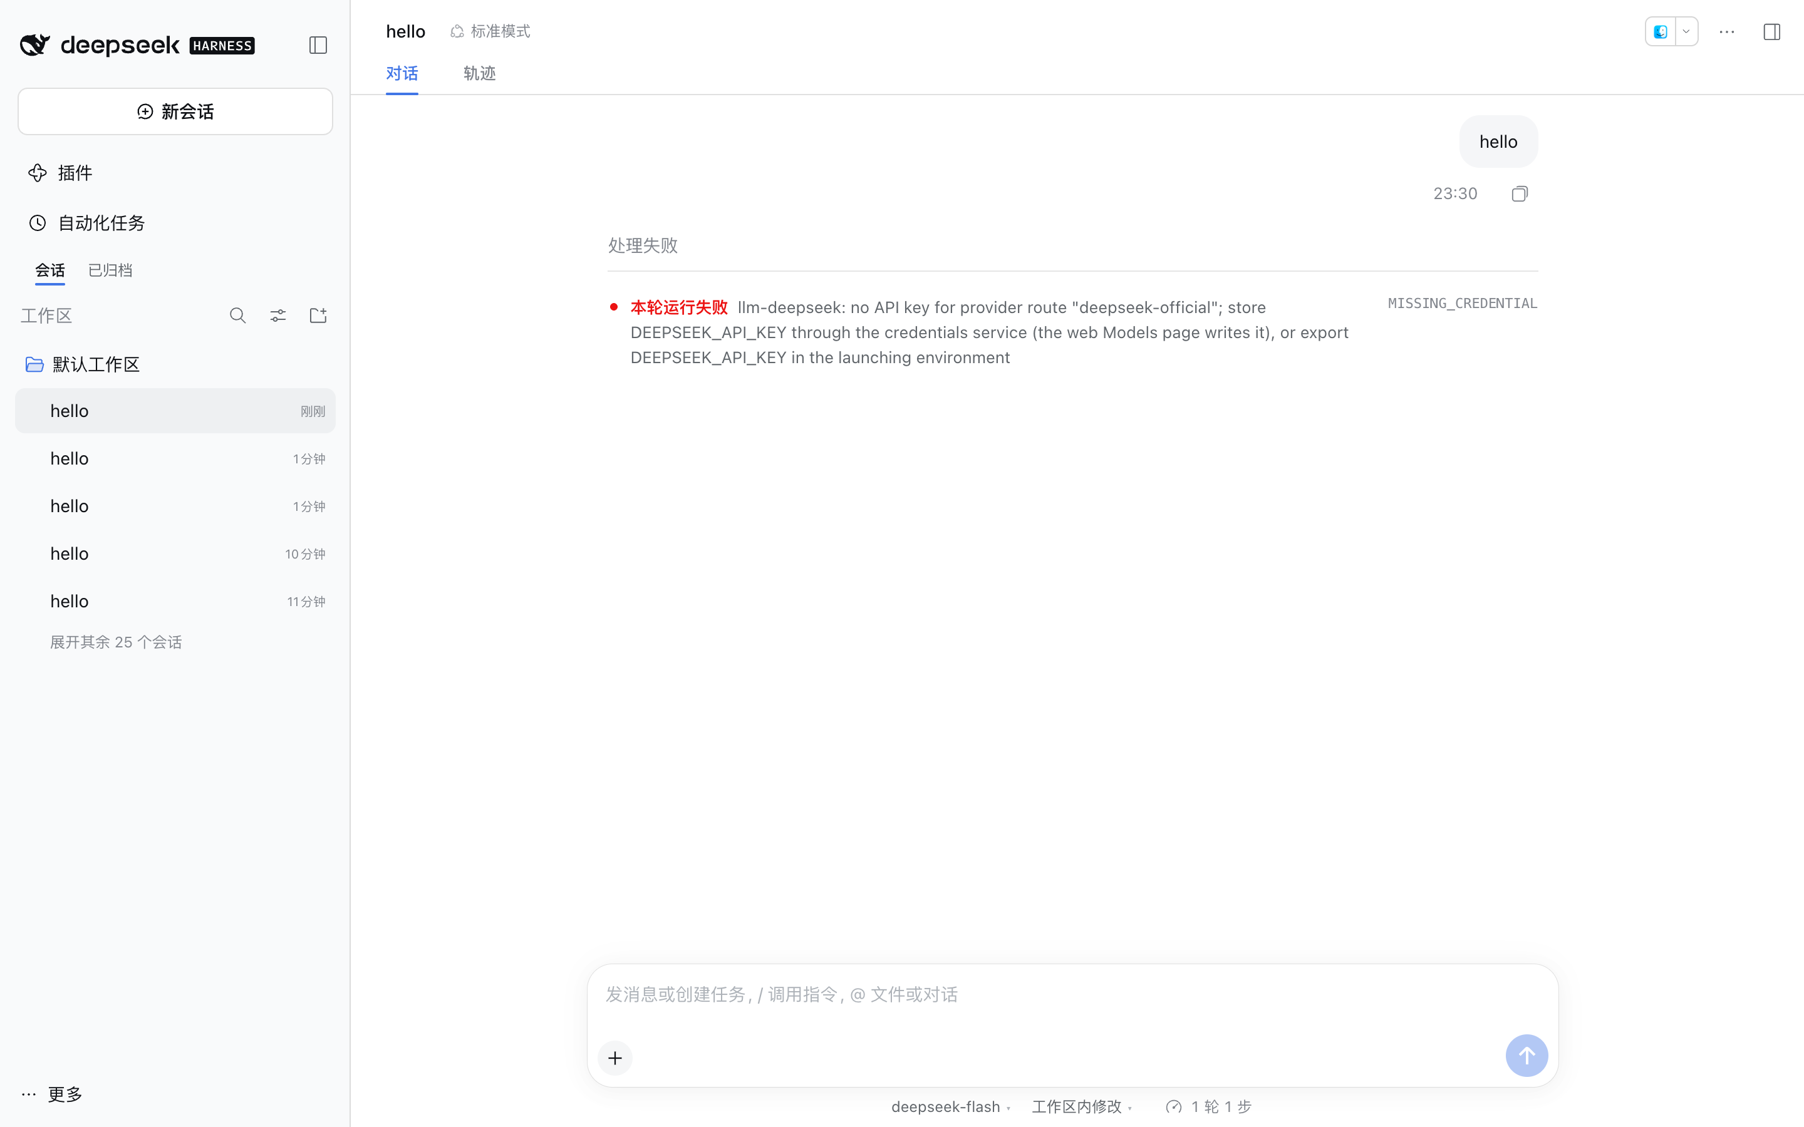Click the deepseek whale logo
1804x1127 pixels.
35,46
